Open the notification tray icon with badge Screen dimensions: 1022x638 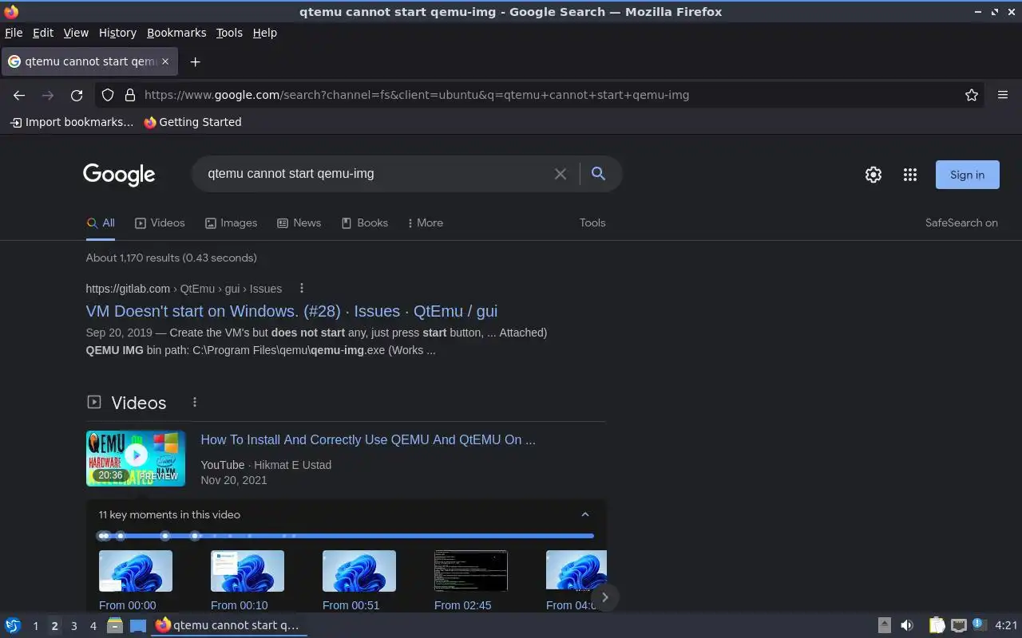[x=979, y=624]
